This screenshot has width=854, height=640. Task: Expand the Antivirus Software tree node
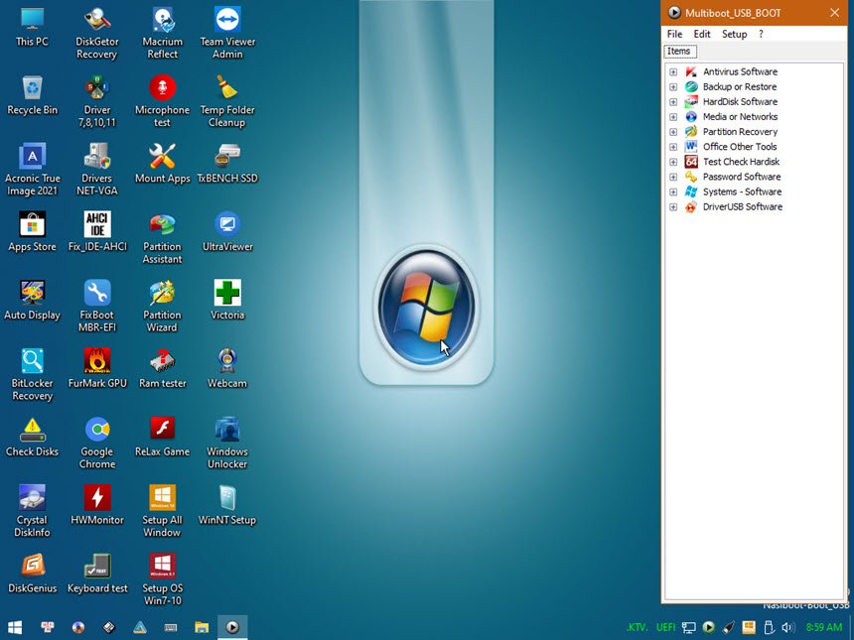click(673, 71)
